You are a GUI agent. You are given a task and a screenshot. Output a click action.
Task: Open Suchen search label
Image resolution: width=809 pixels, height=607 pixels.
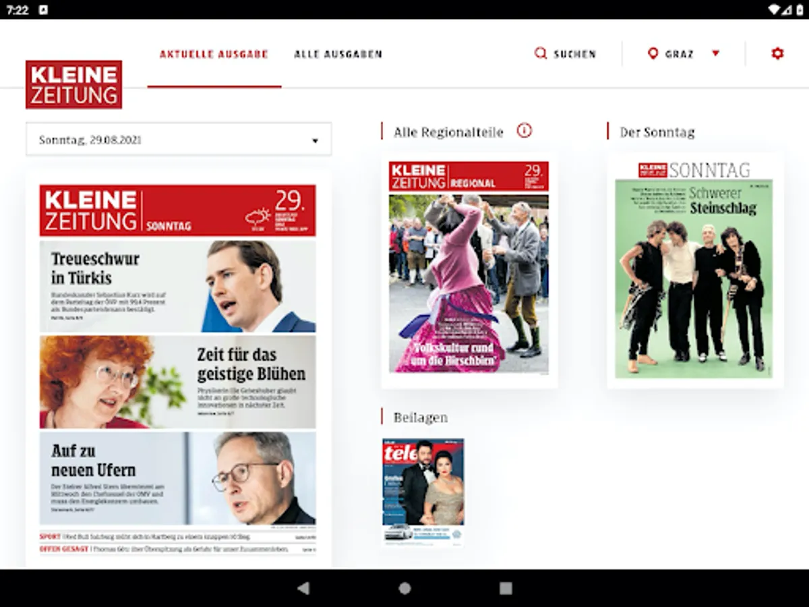click(x=575, y=54)
